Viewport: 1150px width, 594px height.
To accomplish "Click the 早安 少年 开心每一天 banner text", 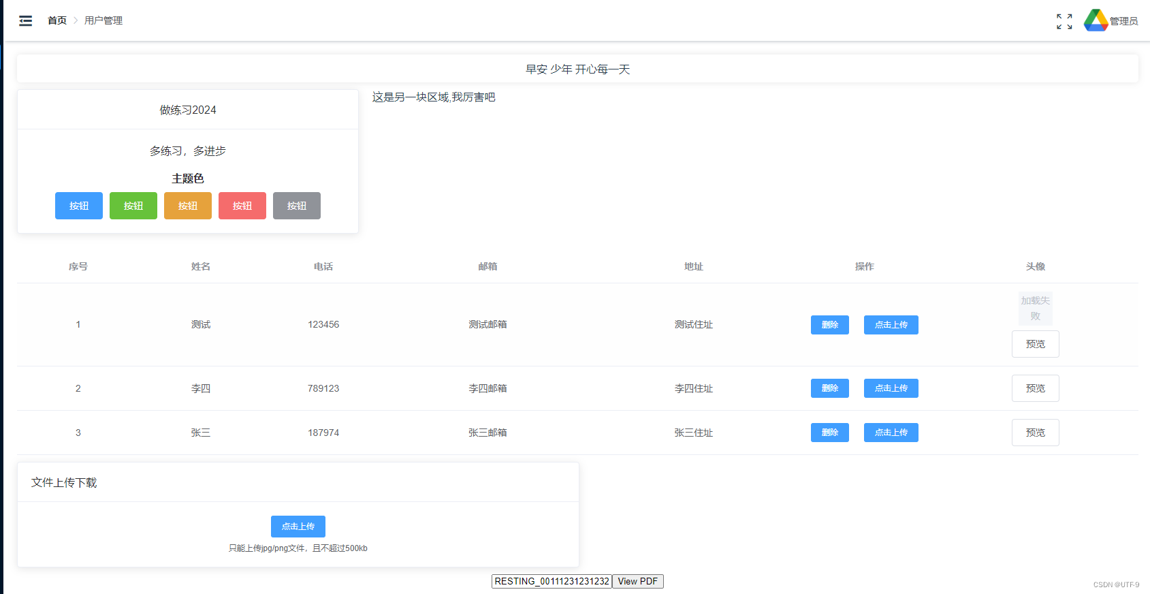I will (x=577, y=69).
